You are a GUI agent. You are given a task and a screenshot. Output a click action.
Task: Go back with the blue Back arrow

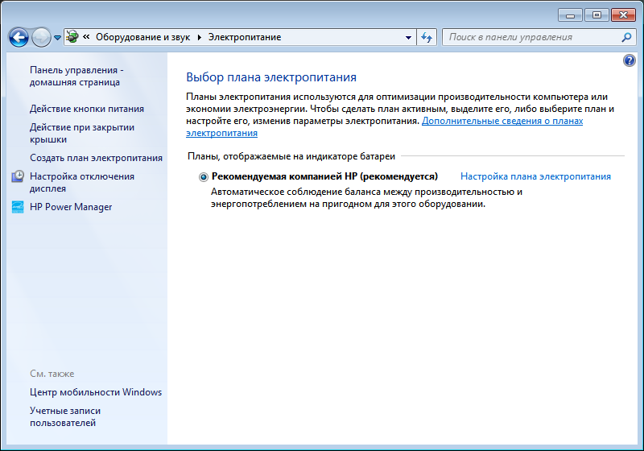point(19,37)
